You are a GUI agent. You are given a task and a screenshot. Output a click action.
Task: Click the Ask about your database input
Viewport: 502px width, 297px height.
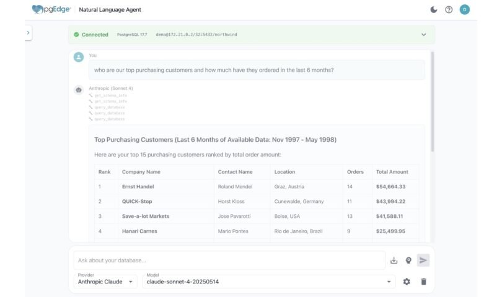point(229,260)
